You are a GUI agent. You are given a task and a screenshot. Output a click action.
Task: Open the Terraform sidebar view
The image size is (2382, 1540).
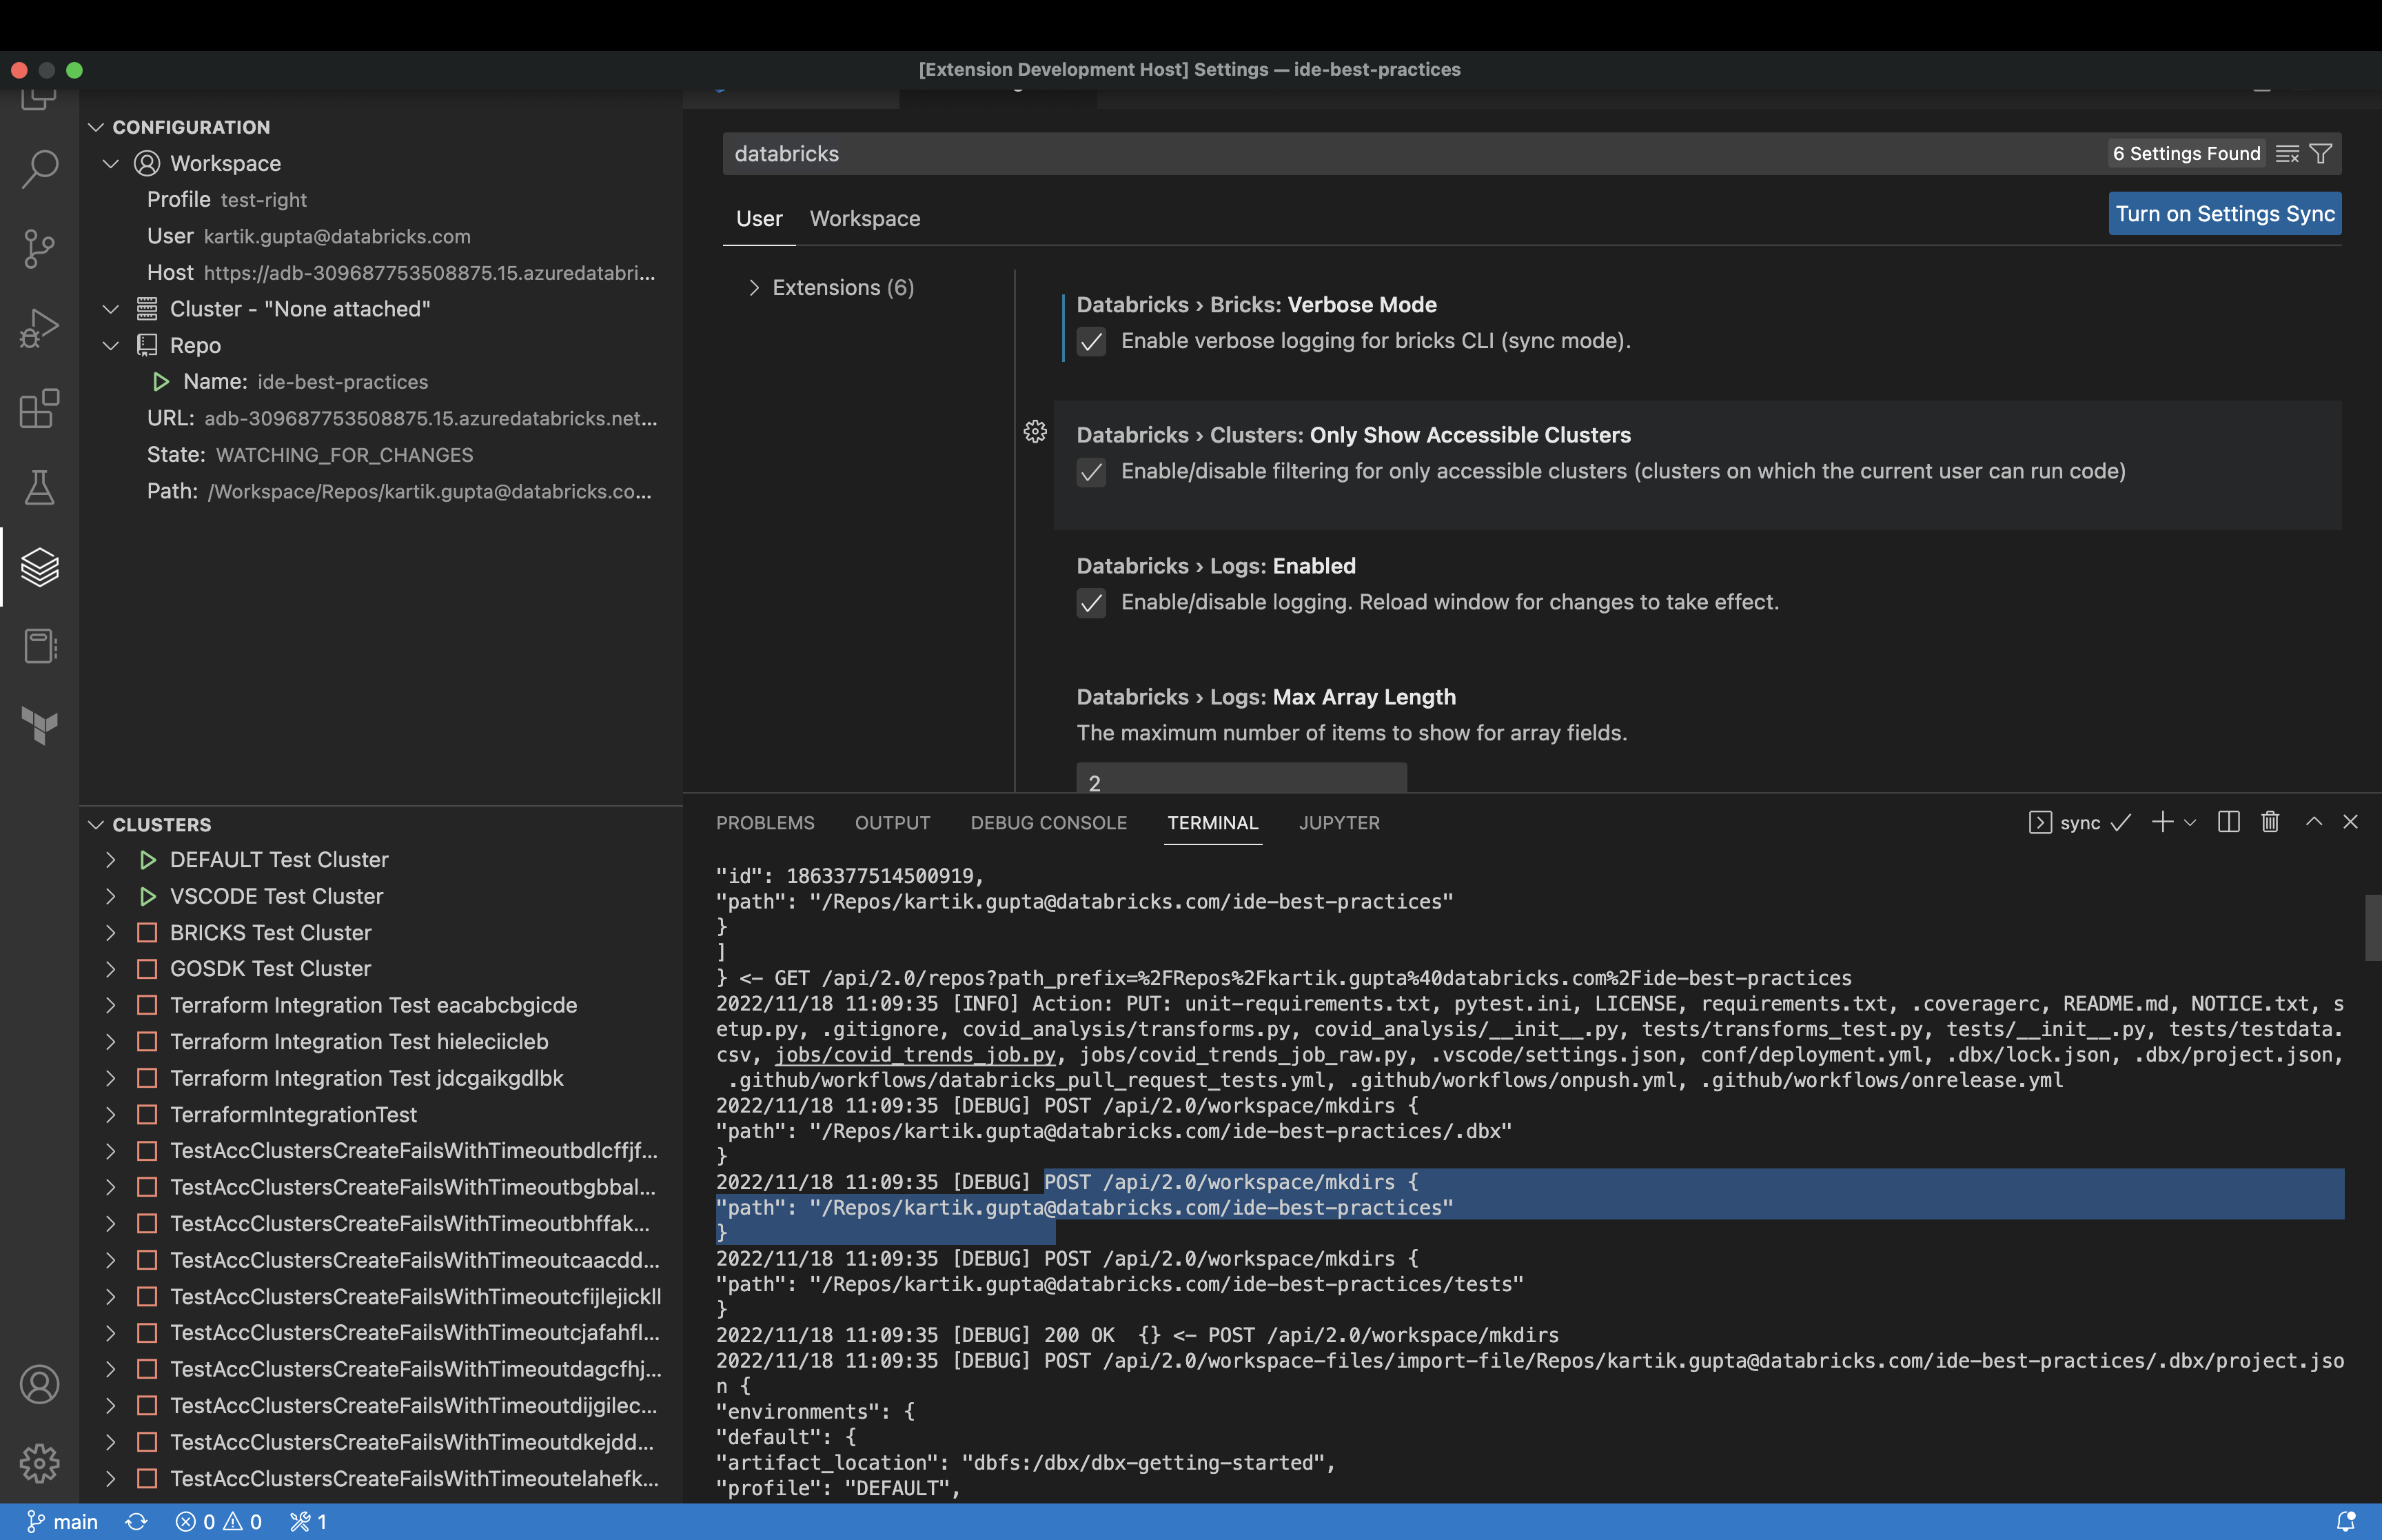coord(39,726)
